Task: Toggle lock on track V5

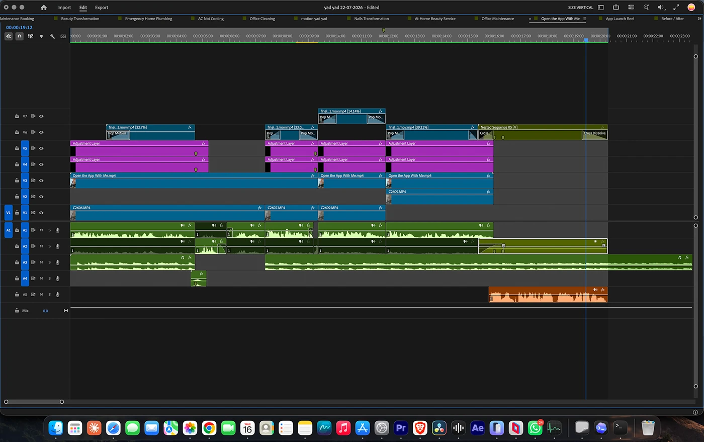Action: coord(17,148)
